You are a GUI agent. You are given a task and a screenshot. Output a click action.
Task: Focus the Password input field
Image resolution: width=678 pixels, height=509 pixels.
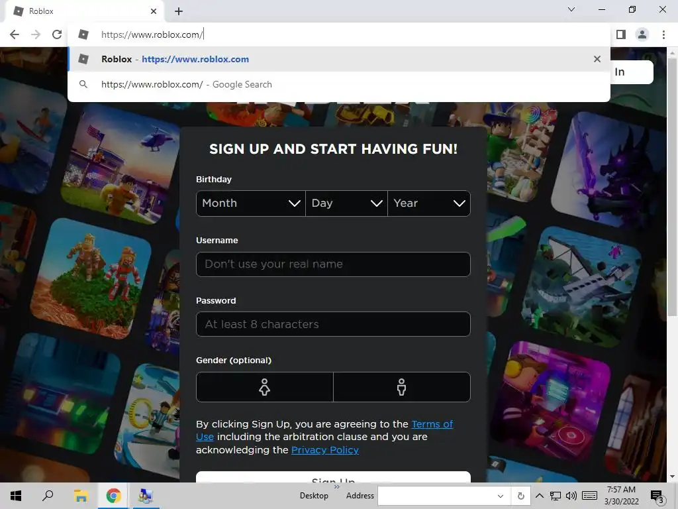333,324
